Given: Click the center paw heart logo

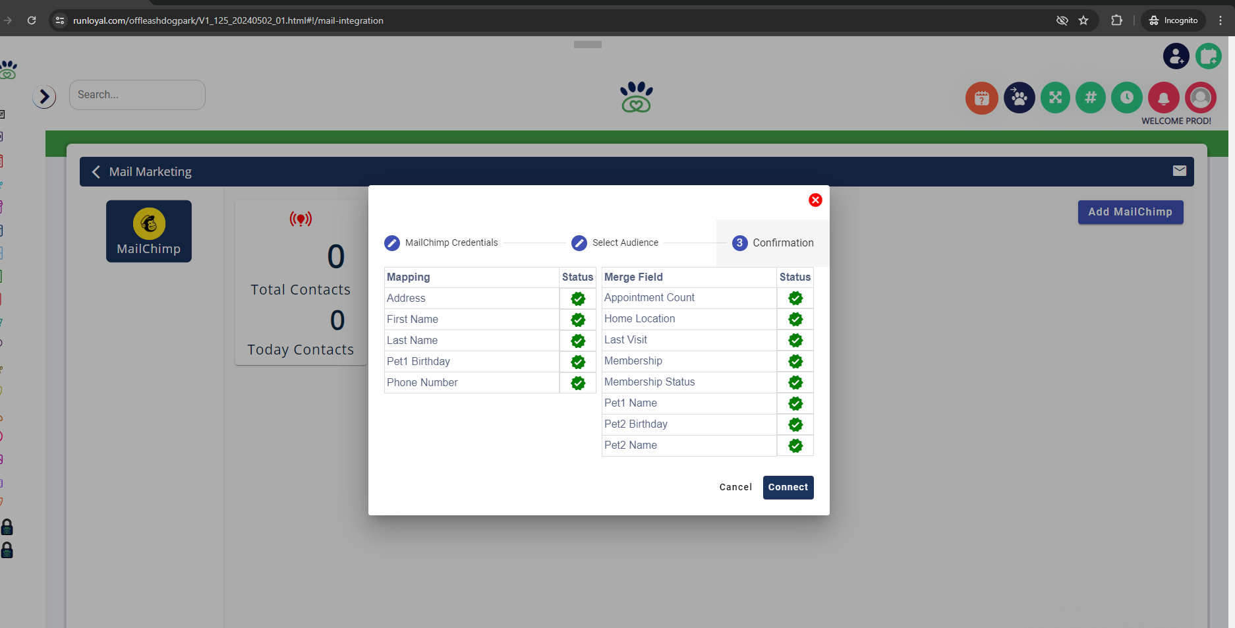Looking at the screenshot, I should click(636, 97).
